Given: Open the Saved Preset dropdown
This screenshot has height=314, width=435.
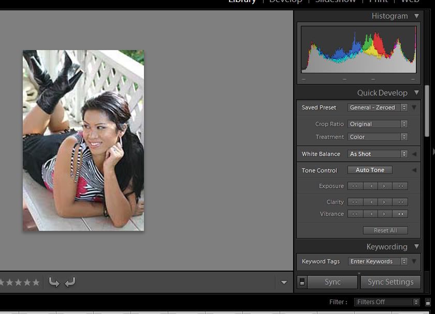Looking at the screenshot, I should [377, 107].
